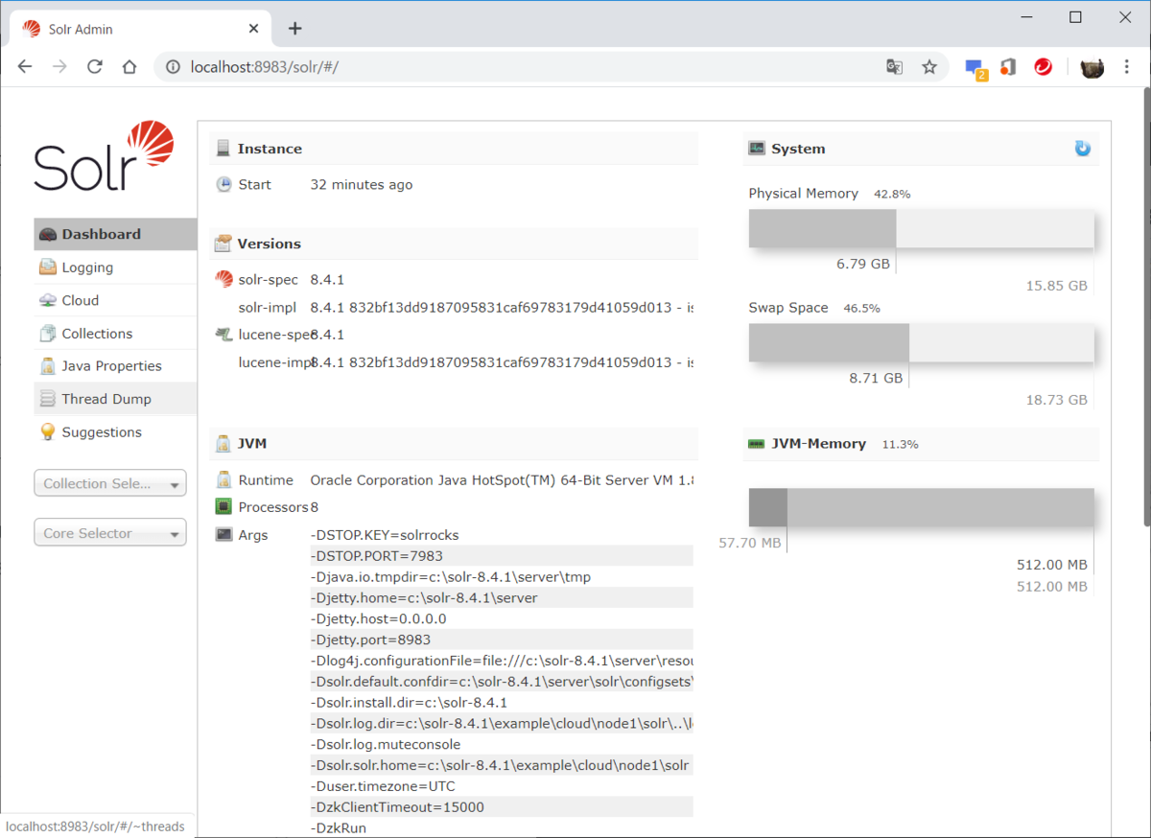This screenshot has width=1151, height=838.
Task: Refresh the System panel values
Action: [x=1083, y=149]
